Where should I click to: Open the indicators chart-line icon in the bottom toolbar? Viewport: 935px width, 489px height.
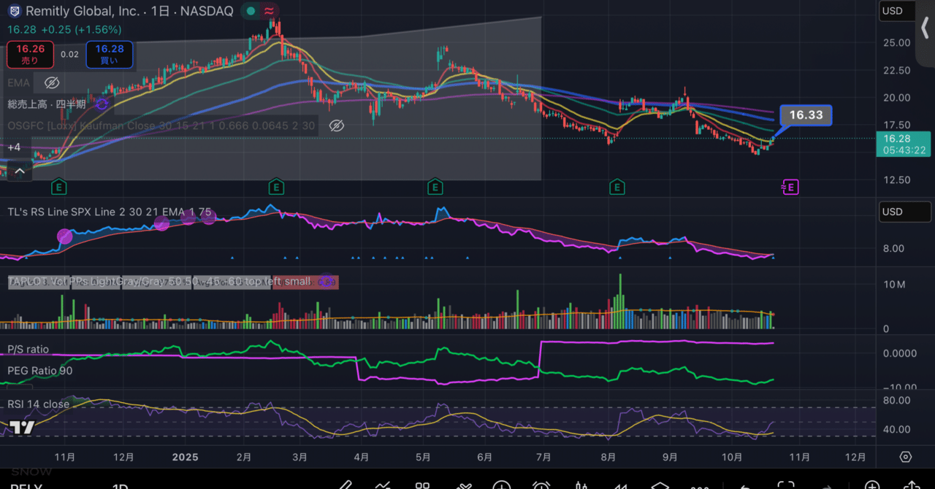pyautogui.click(x=383, y=485)
